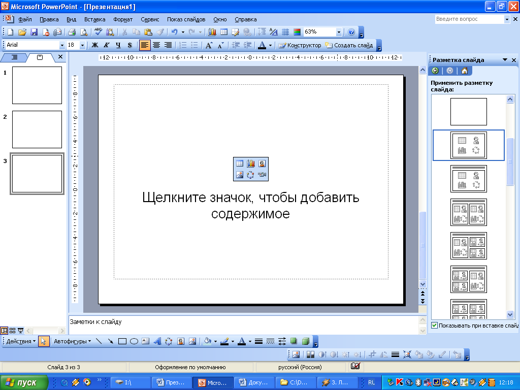Click the diagram icon in the slide placeholder
Screen dimensions: 520x390
point(251,175)
